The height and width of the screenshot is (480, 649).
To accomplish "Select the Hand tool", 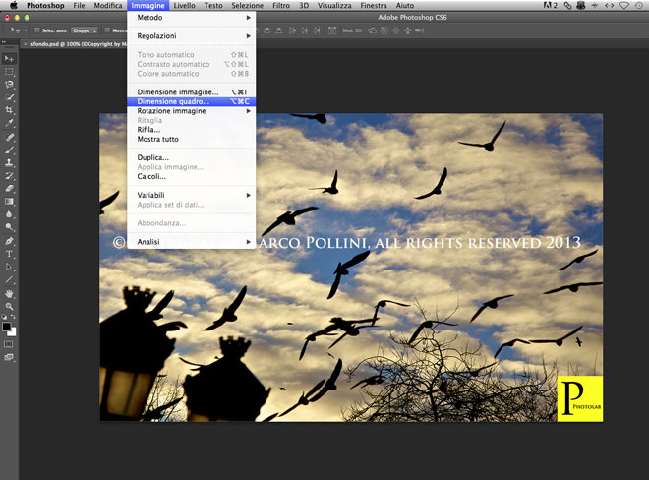I will point(9,294).
